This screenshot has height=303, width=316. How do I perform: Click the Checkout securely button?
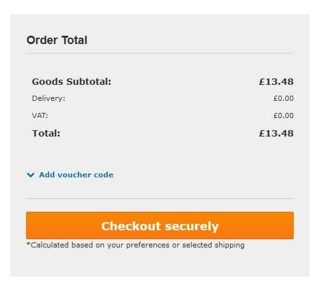(160, 225)
